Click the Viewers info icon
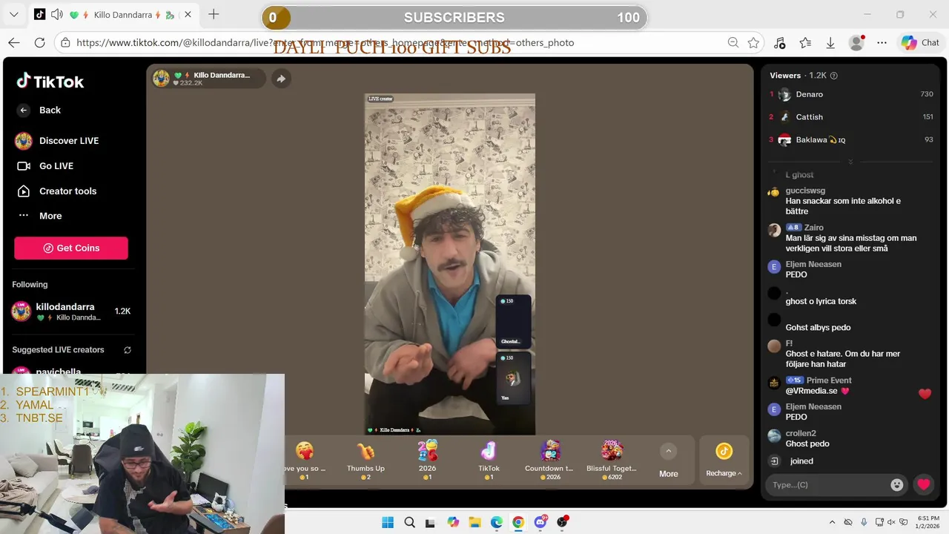949x534 pixels. tap(834, 76)
